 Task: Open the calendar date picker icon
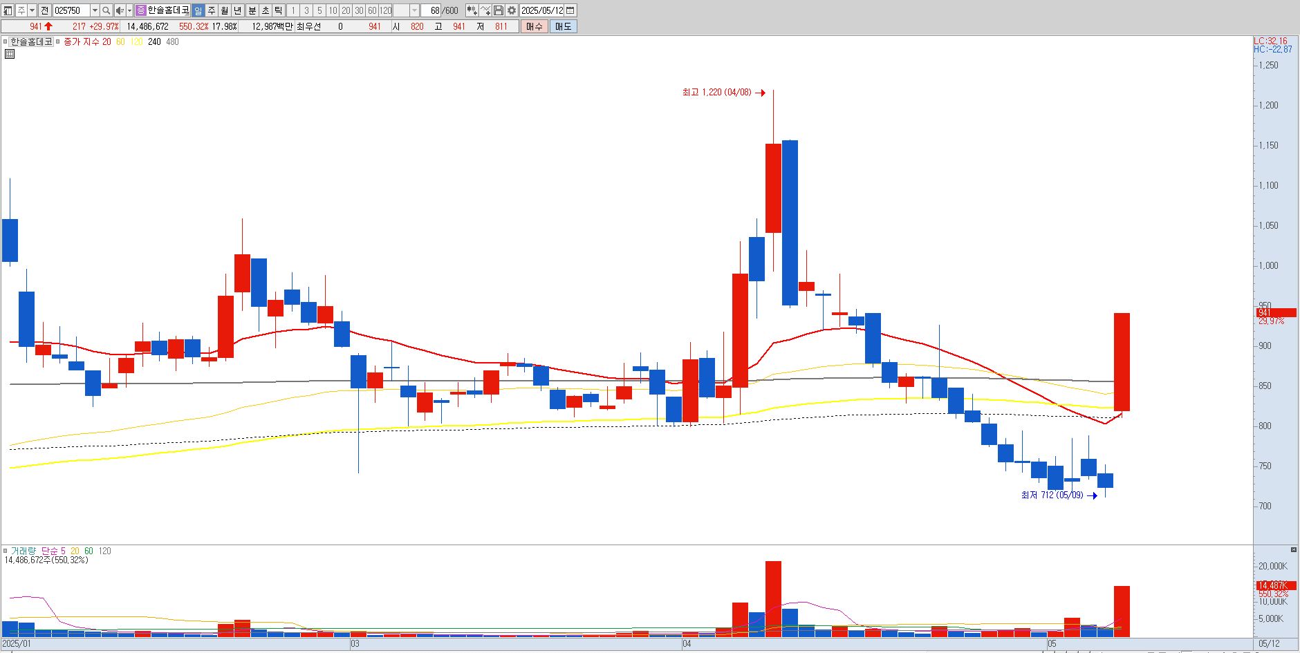[x=570, y=10]
